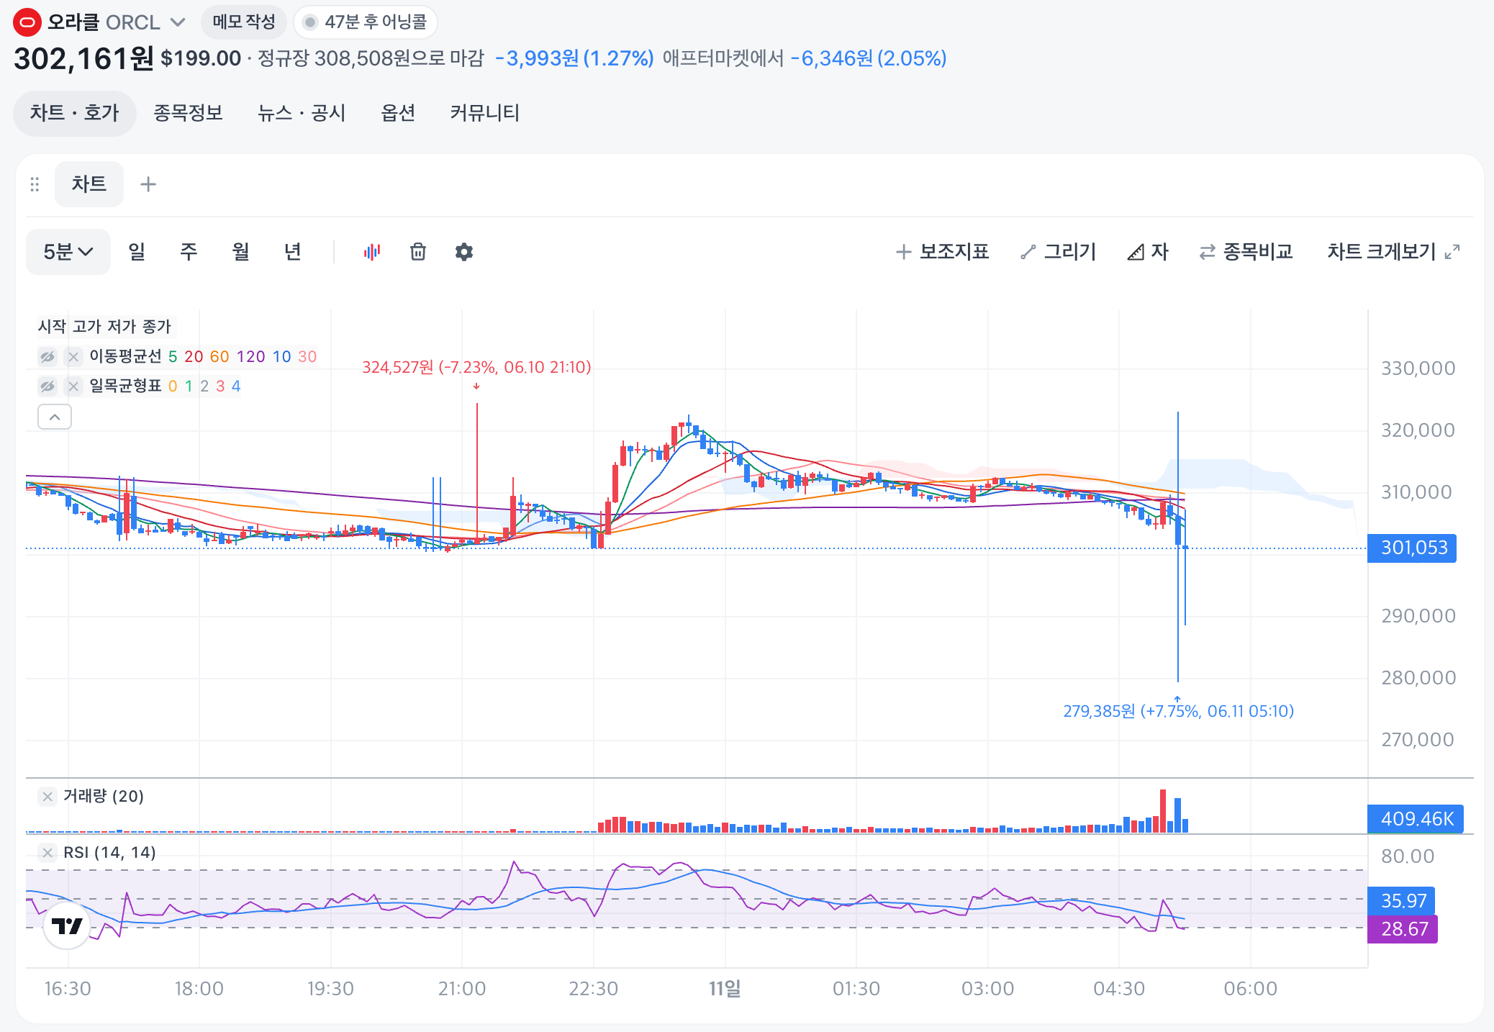Click 차트 크게보기 expand chart
This screenshot has height=1032, width=1494.
1394,252
